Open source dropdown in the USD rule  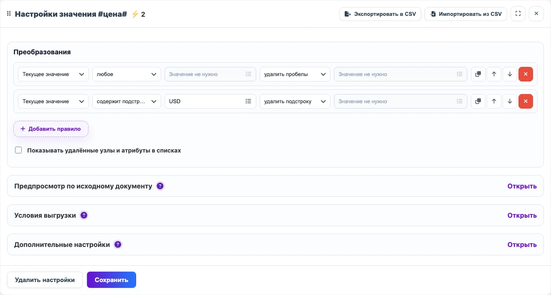pos(53,101)
